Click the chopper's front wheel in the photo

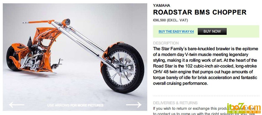pos(123,68)
